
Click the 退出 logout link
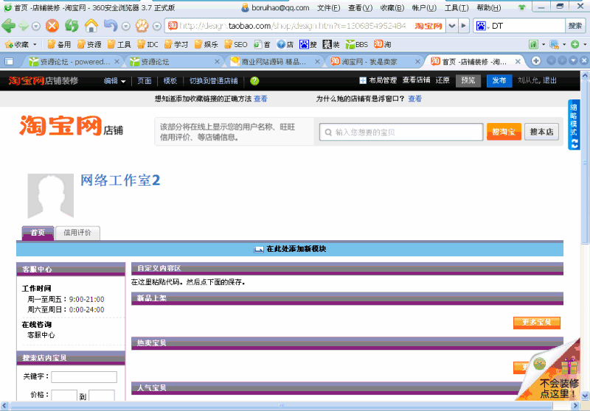(549, 80)
